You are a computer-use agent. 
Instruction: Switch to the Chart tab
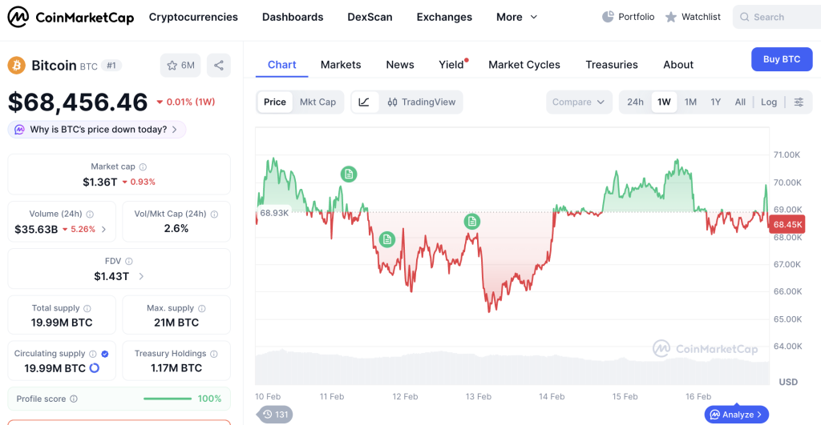pyautogui.click(x=281, y=65)
